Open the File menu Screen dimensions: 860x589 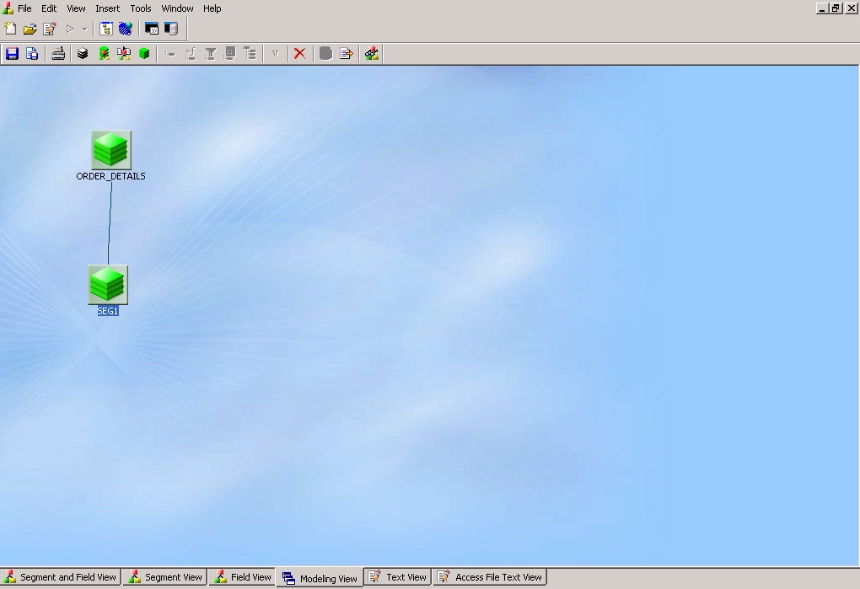pos(24,8)
